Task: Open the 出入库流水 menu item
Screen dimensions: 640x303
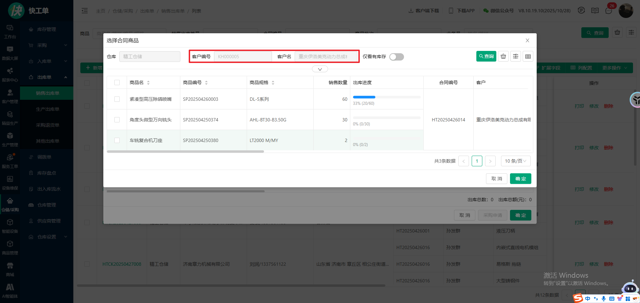Action: [49, 189]
